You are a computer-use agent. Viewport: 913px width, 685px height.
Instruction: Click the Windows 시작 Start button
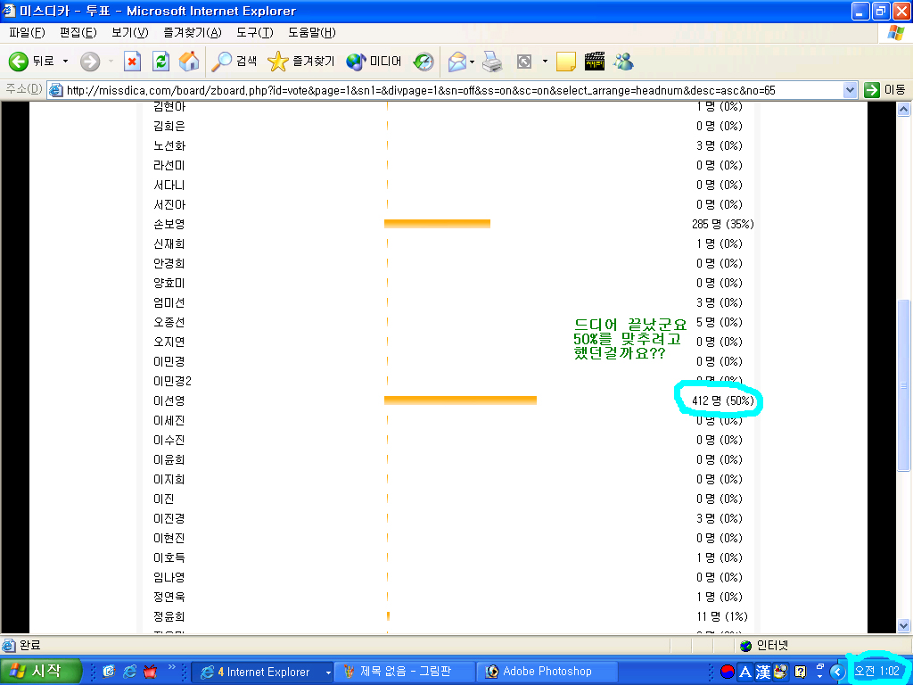(41, 672)
